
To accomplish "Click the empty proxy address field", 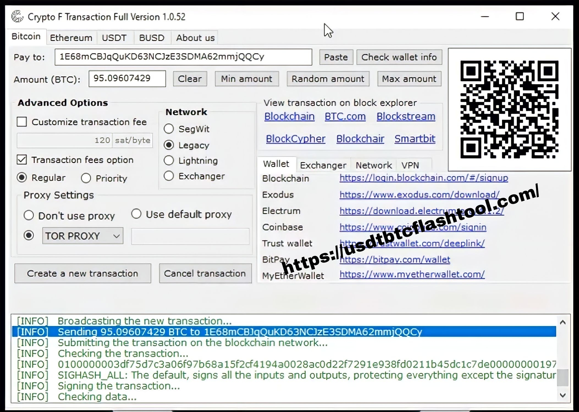I will 190,236.
